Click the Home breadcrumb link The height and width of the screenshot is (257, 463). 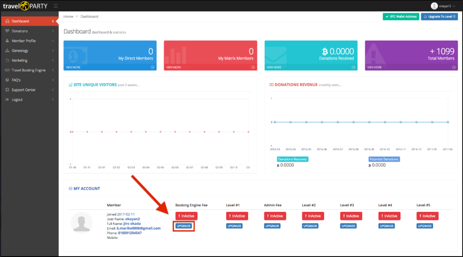point(68,17)
